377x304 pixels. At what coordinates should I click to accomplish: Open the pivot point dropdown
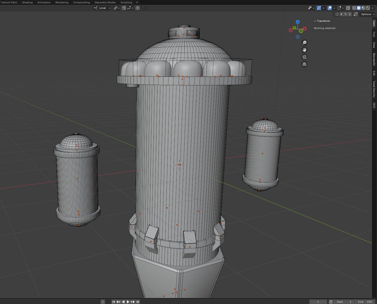point(117,8)
